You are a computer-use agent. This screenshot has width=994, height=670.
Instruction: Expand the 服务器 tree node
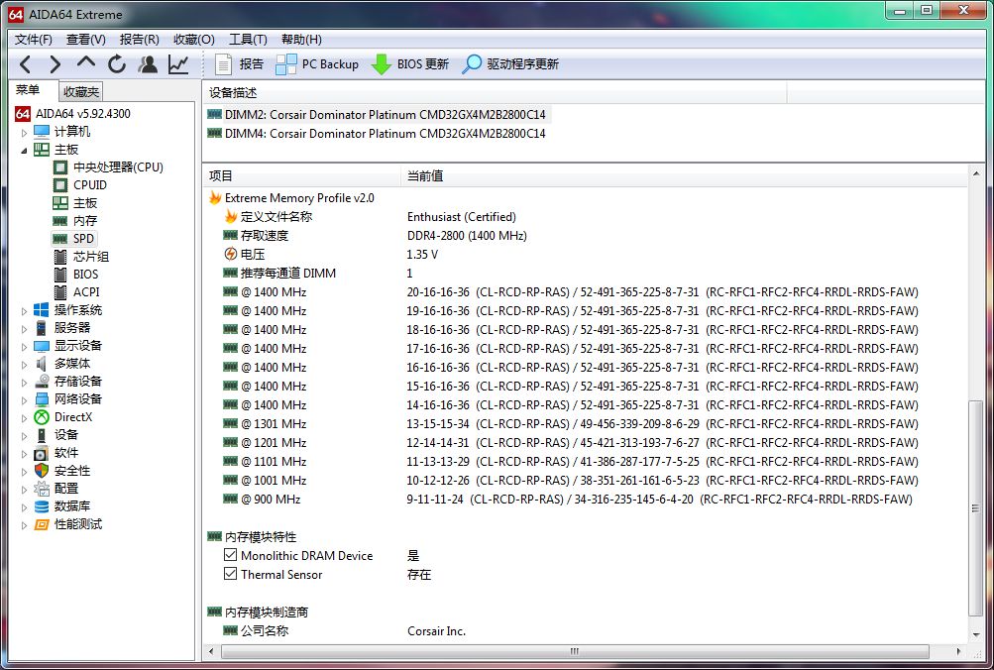tap(24, 328)
